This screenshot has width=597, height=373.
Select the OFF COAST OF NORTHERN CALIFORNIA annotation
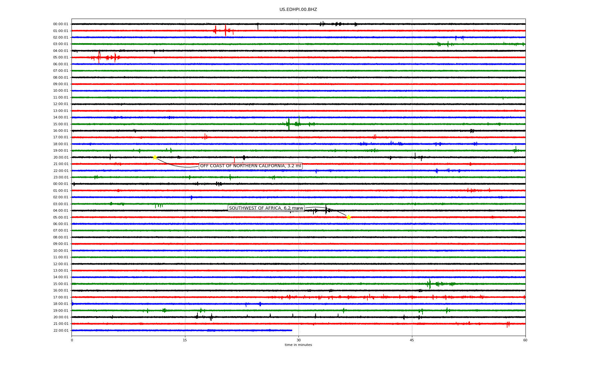[x=251, y=166]
